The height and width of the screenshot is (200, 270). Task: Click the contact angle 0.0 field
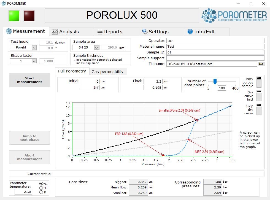tap(47, 48)
